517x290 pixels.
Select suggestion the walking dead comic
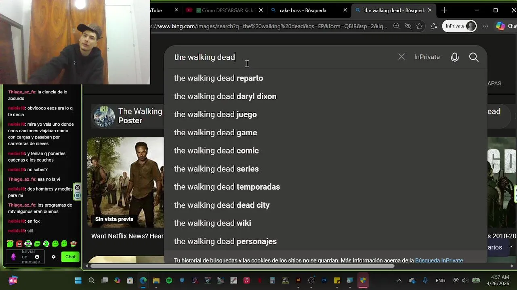point(326,151)
